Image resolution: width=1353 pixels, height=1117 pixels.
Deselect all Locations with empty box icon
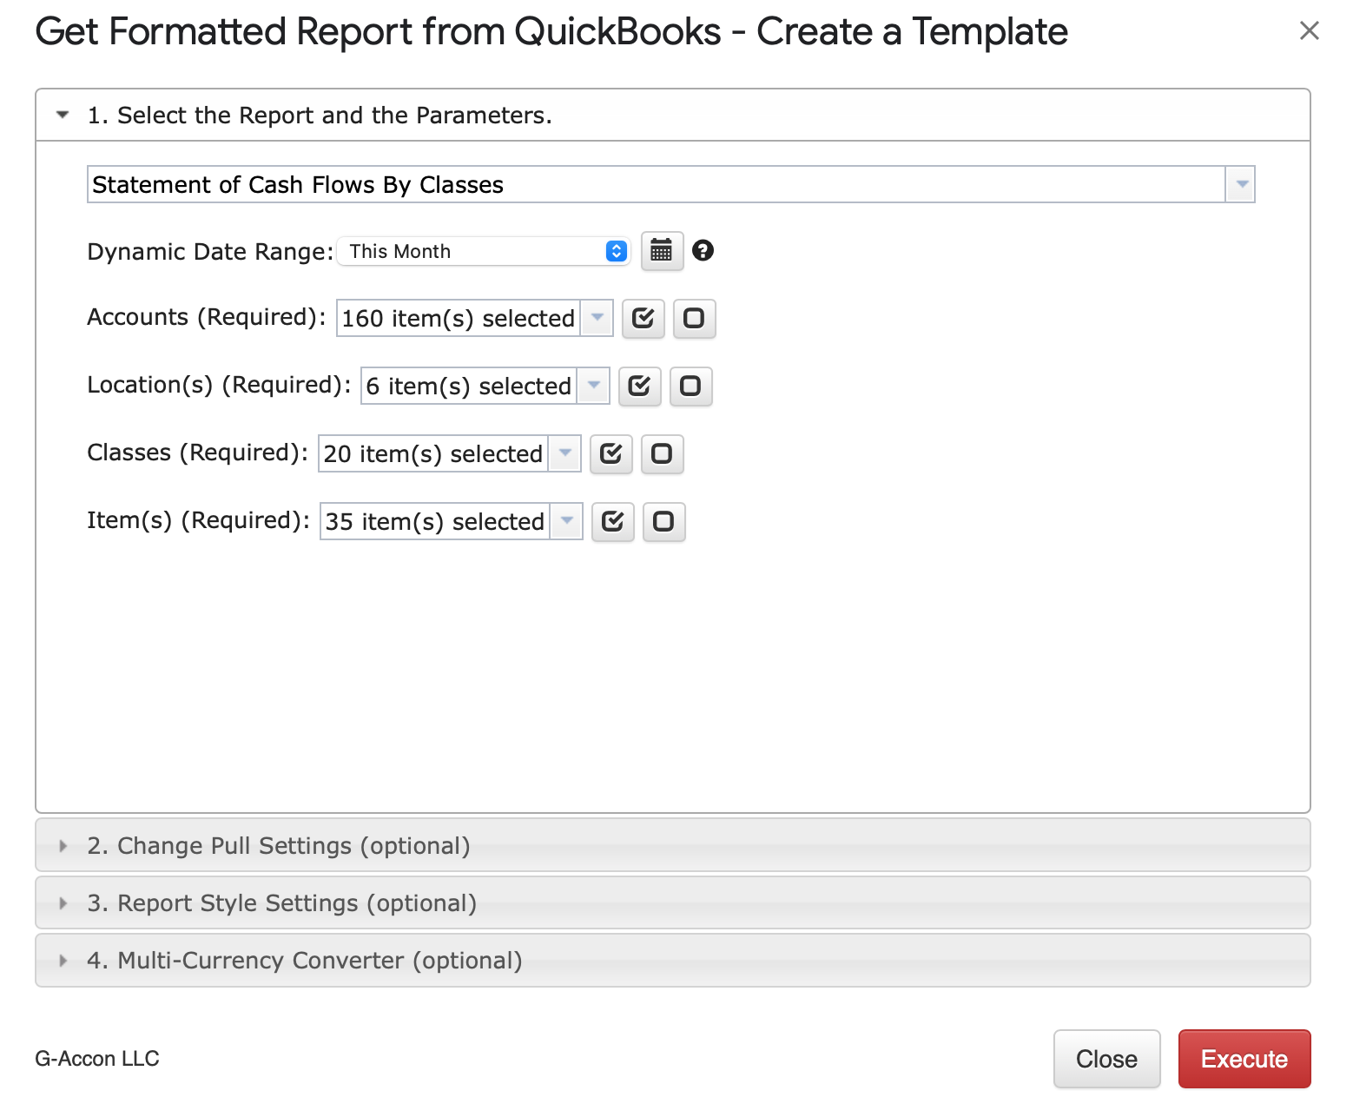coord(690,386)
